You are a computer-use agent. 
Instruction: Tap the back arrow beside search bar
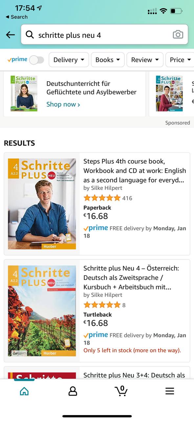[11, 35]
